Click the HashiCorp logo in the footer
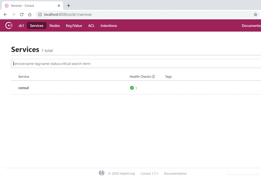 click(101, 173)
